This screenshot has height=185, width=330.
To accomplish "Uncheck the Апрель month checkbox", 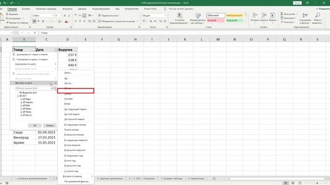I will [24, 102].
